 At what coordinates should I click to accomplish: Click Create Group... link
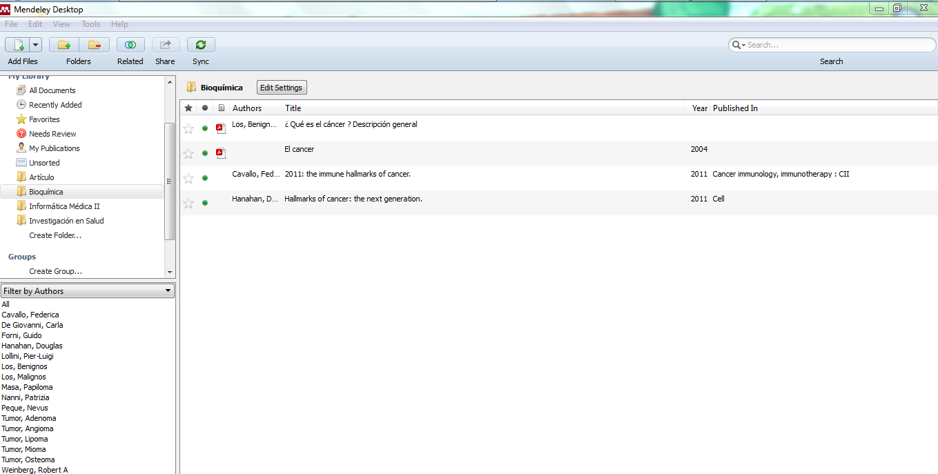click(55, 271)
